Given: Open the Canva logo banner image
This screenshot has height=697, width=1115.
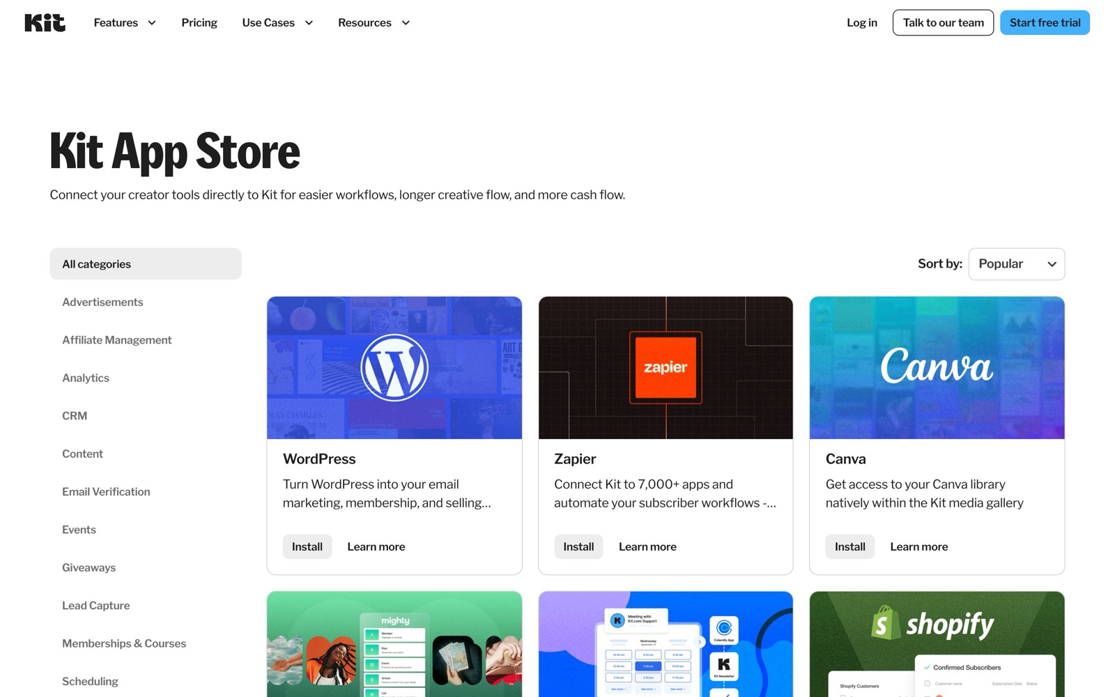Looking at the screenshot, I should tap(937, 368).
